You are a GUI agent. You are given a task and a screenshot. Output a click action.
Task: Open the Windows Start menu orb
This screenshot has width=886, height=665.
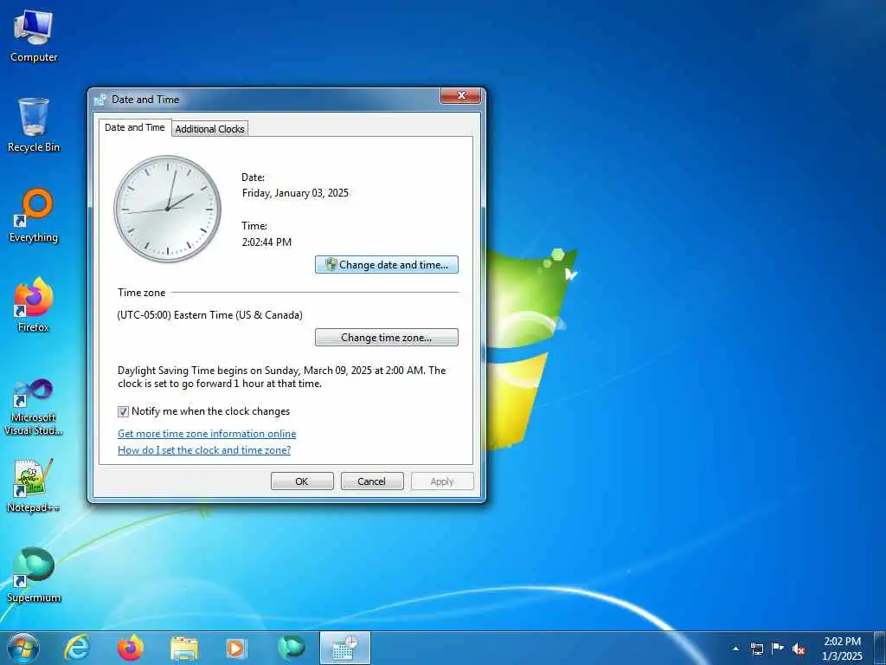pyautogui.click(x=23, y=648)
